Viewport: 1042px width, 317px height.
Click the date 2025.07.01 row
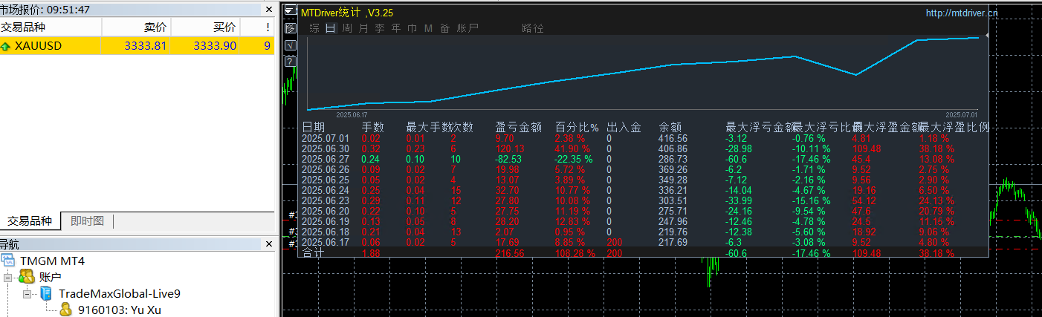326,138
